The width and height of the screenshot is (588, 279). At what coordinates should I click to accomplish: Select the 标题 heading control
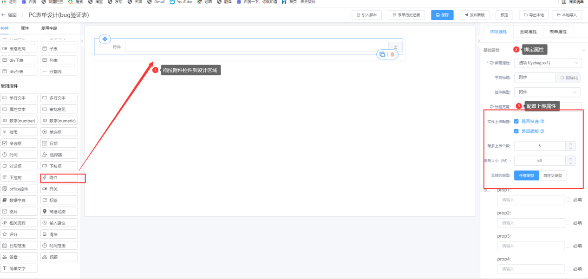click(59, 257)
